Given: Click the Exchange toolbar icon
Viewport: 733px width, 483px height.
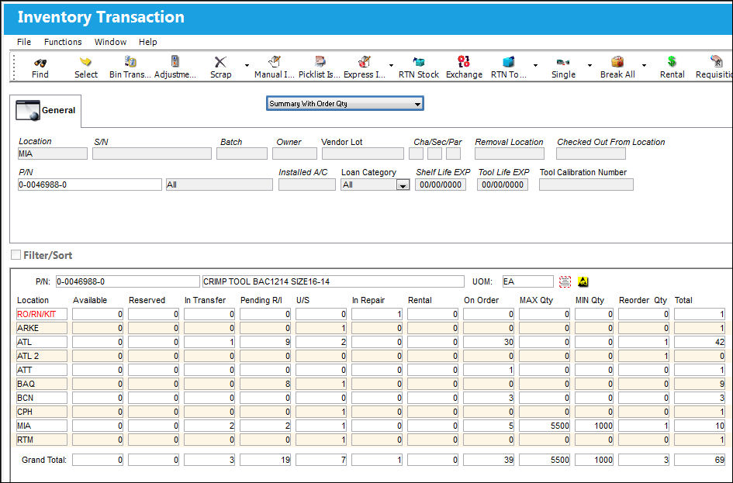Looking at the screenshot, I should click(x=464, y=62).
